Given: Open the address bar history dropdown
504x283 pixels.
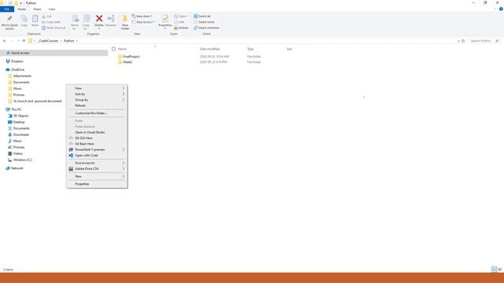Looking at the screenshot, I should [458, 41].
